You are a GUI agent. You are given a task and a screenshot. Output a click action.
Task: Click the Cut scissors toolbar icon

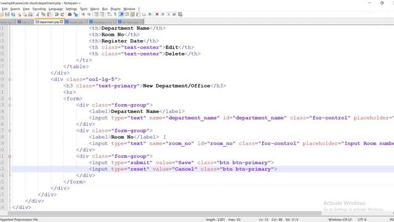tap(38, 14)
